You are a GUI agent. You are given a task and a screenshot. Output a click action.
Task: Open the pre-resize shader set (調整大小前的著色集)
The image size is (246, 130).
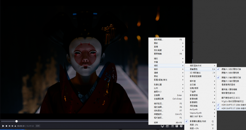[231, 73]
